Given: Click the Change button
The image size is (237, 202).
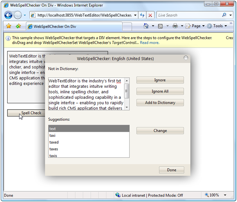Looking at the screenshot, I should coord(160,131).
